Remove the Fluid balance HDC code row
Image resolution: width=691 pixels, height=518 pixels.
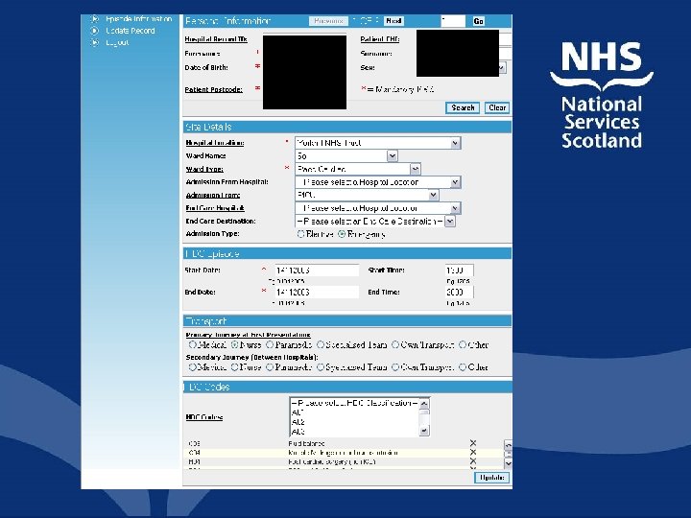473,443
